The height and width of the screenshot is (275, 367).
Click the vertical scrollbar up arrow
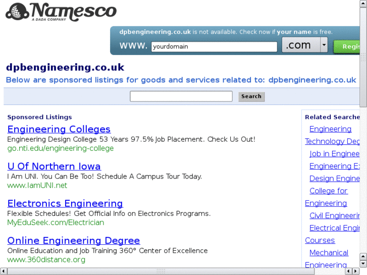(x=363, y=4)
